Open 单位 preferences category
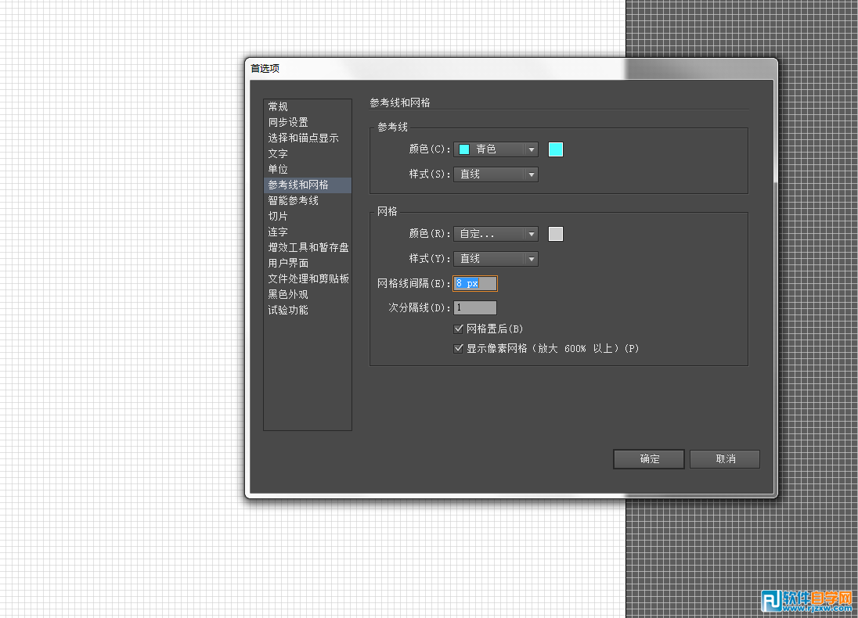This screenshot has width=858, height=618. click(x=278, y=169)
